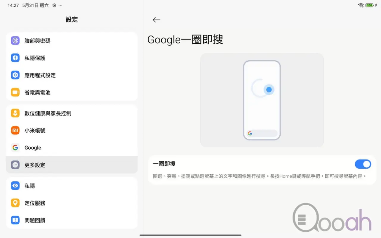Click the 小米帳號 Mi logo icon
Image resolution: width=381 pixels, height=238 pixels.
pos(15,130)
